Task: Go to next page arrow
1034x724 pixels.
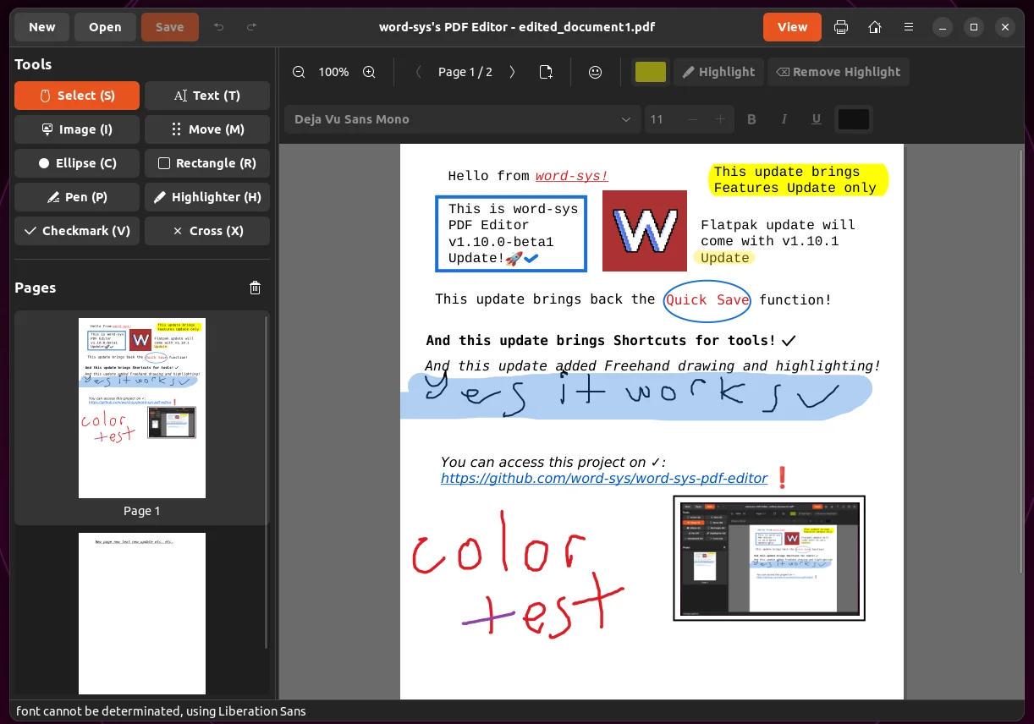Action: pyautogui.click(x=512, y=72)
